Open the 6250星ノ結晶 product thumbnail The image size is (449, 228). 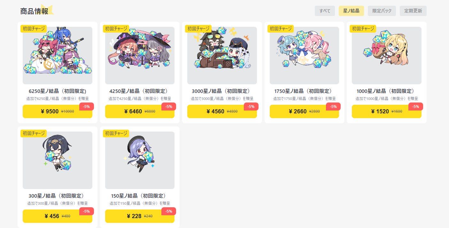(x=58, y=56)
